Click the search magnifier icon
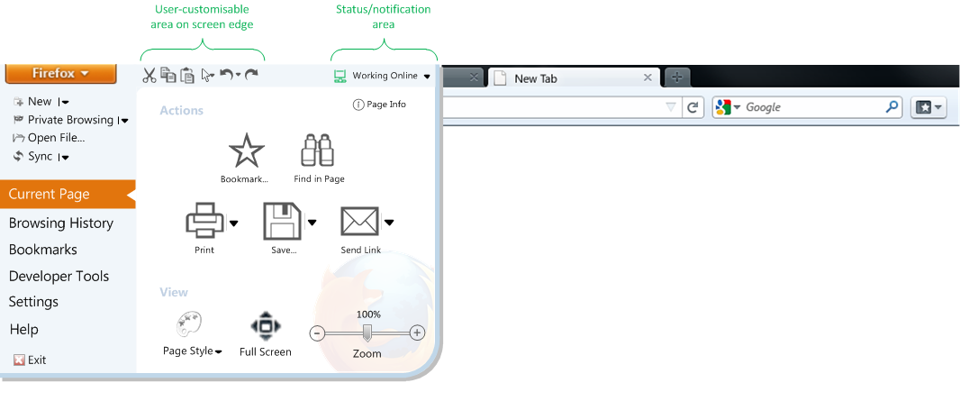 coord(892,106)
